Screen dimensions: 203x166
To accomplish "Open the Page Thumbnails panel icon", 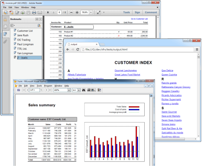I will point(5,27).
